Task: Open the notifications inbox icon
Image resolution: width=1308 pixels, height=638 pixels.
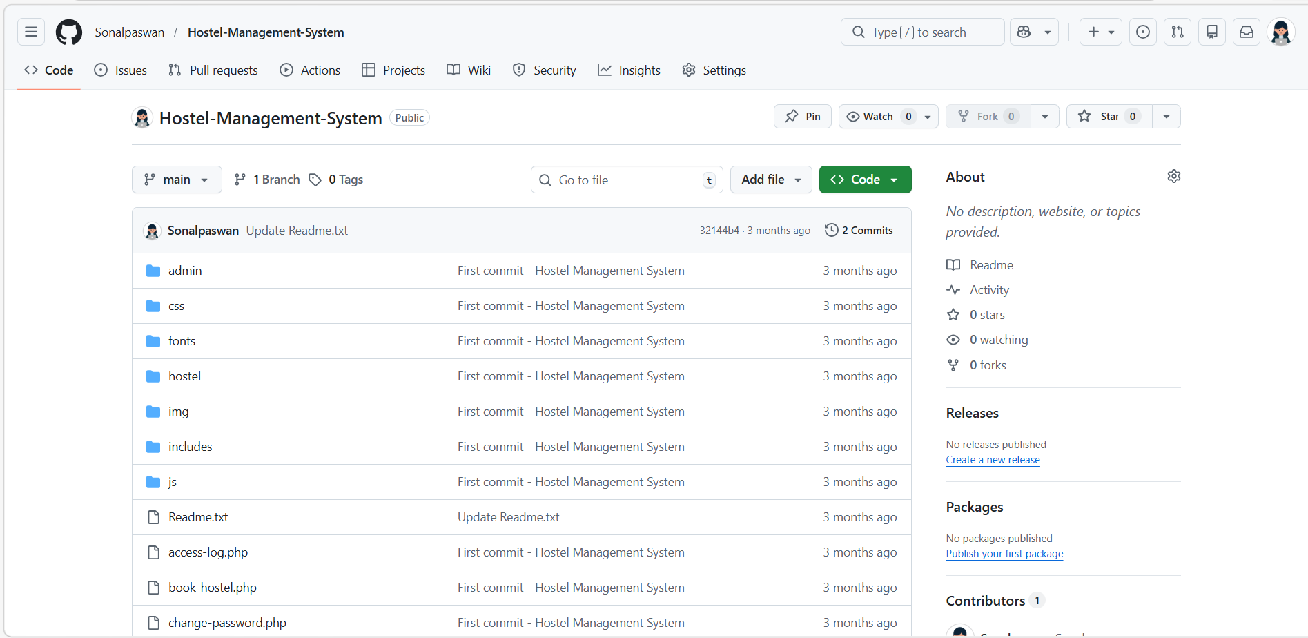Action: click(x=1247, y=32)
